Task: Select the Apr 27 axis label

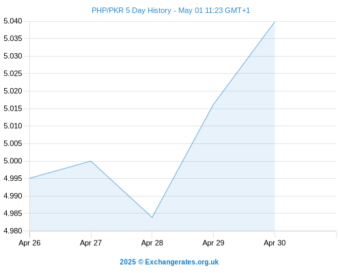Action: pyautogui.click(x=91, y=243)
